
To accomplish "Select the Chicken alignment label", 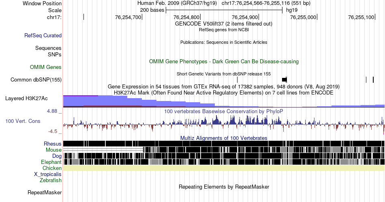I will (x=52, y=168).
